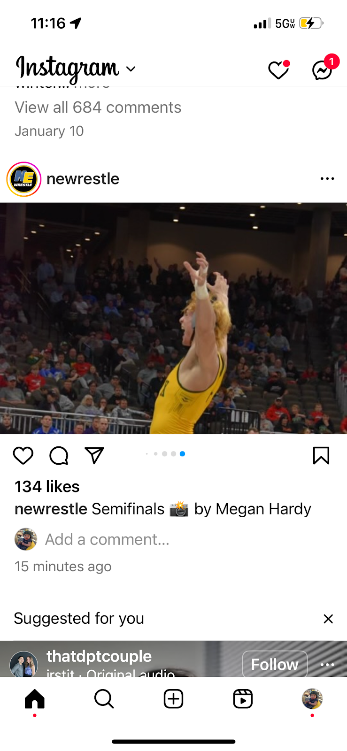
Task: Expand the Instagram feed dropdown chevron
Action: tap(131, 69)
